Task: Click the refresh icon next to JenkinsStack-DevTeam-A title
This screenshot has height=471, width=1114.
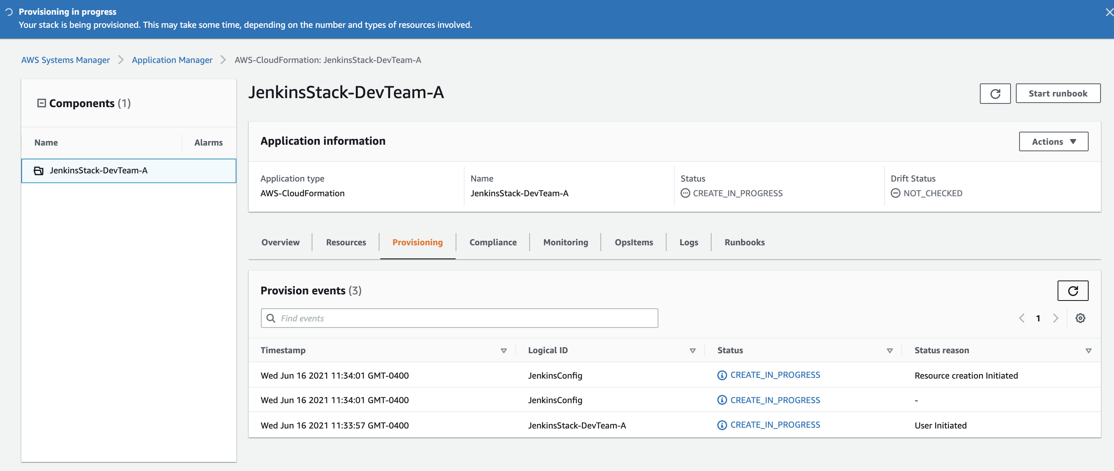Action: (995, 92)
